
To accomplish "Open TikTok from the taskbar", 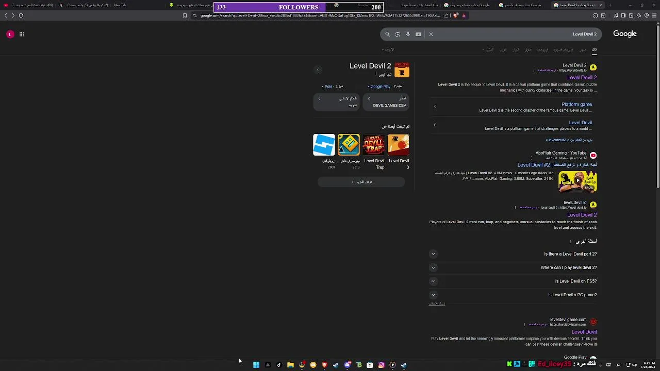I will [x=279, y=365].
